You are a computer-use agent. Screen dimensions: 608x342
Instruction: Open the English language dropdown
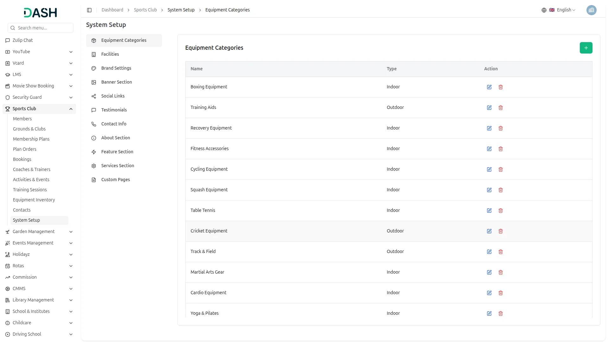coord(566,10)
